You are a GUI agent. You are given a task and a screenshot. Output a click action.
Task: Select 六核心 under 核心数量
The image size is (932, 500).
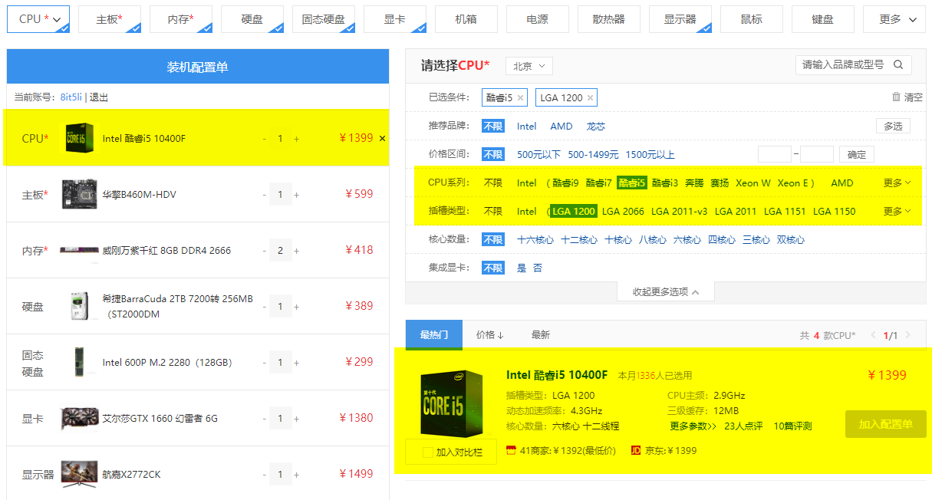(x=688, y=239)
